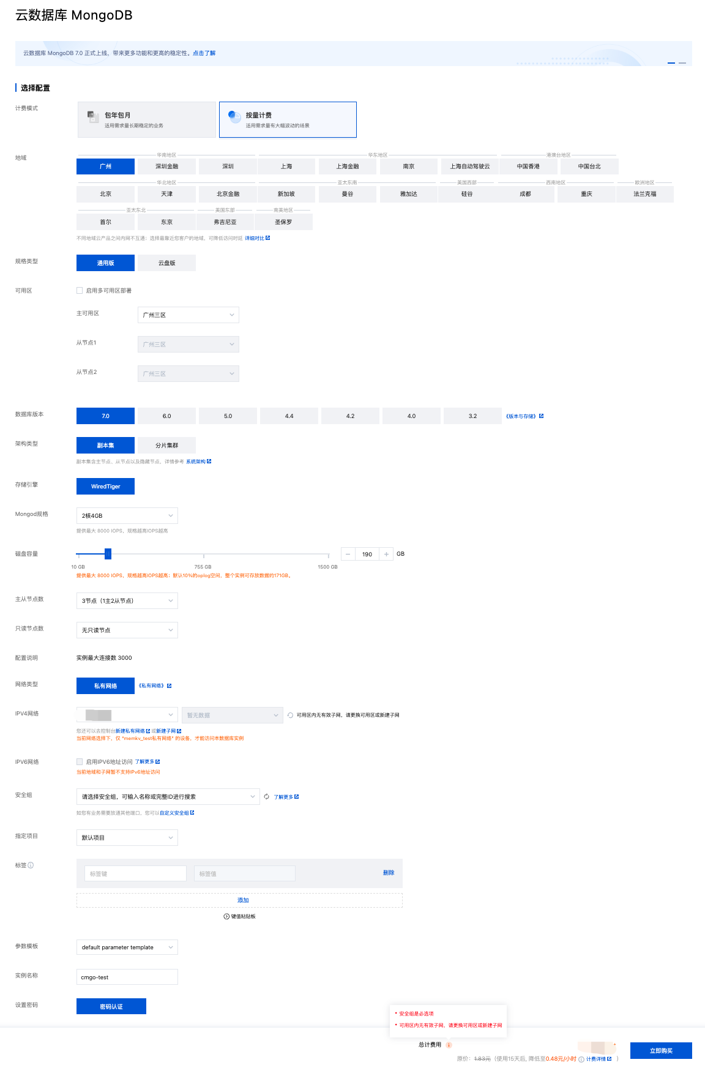The width and height of the screenshot is (705, 1065).
Task: Choose the 广州 region
Action: point(105,166)
